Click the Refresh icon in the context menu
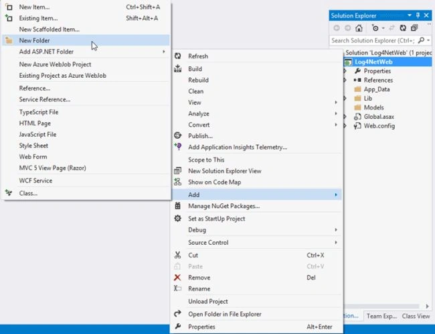435x334 pixels. point(177,56)
